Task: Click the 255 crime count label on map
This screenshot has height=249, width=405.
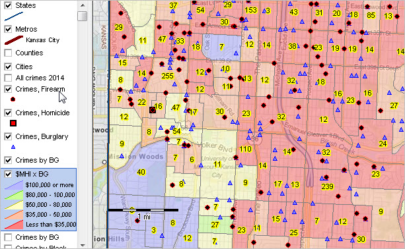Action: coord(167,76)
